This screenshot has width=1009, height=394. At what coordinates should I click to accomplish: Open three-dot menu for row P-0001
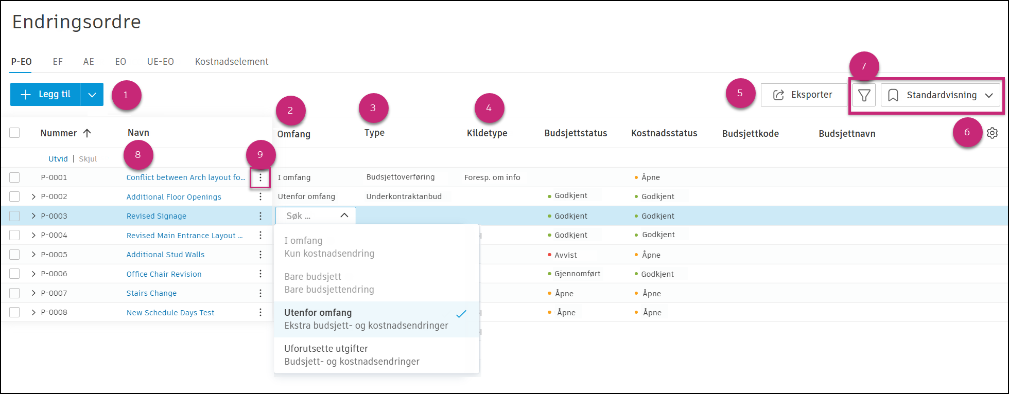260,177
